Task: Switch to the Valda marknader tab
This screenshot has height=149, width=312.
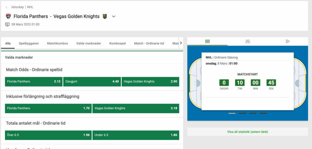Action: pyautogui.click(x=89, y=43)
